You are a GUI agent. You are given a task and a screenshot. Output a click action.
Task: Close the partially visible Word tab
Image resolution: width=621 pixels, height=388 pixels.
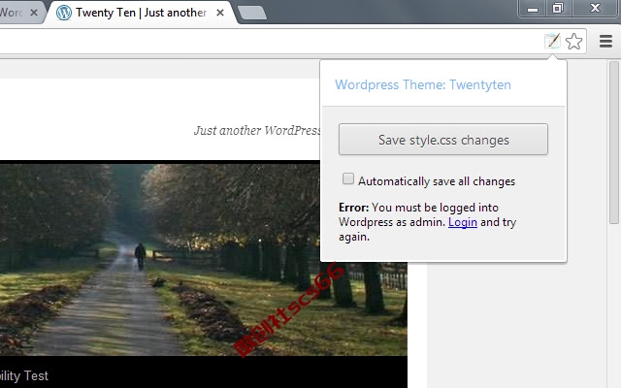34,13
